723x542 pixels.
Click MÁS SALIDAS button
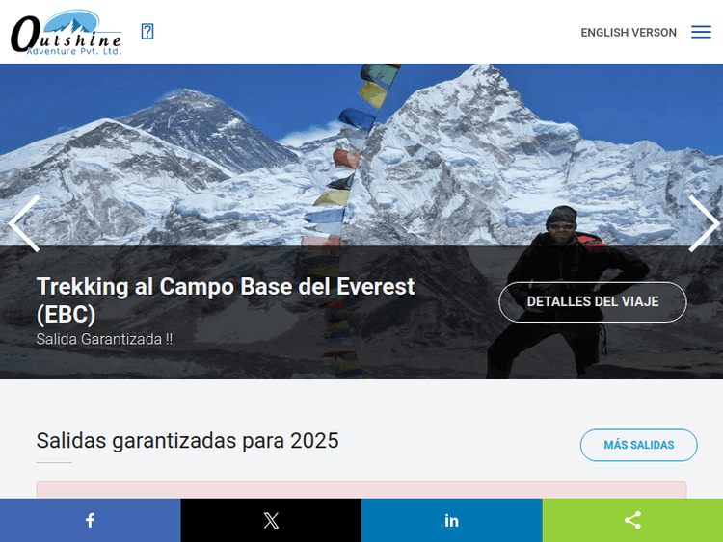coord(638,445)
